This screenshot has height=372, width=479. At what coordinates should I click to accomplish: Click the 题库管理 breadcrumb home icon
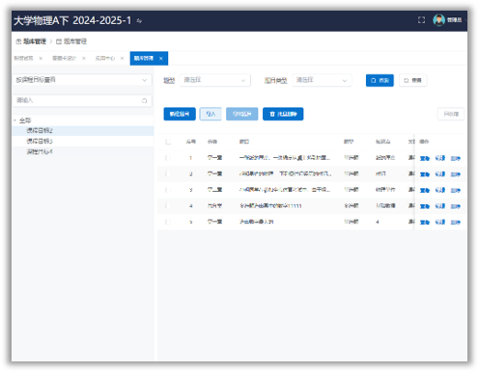[x=18, y=41]
